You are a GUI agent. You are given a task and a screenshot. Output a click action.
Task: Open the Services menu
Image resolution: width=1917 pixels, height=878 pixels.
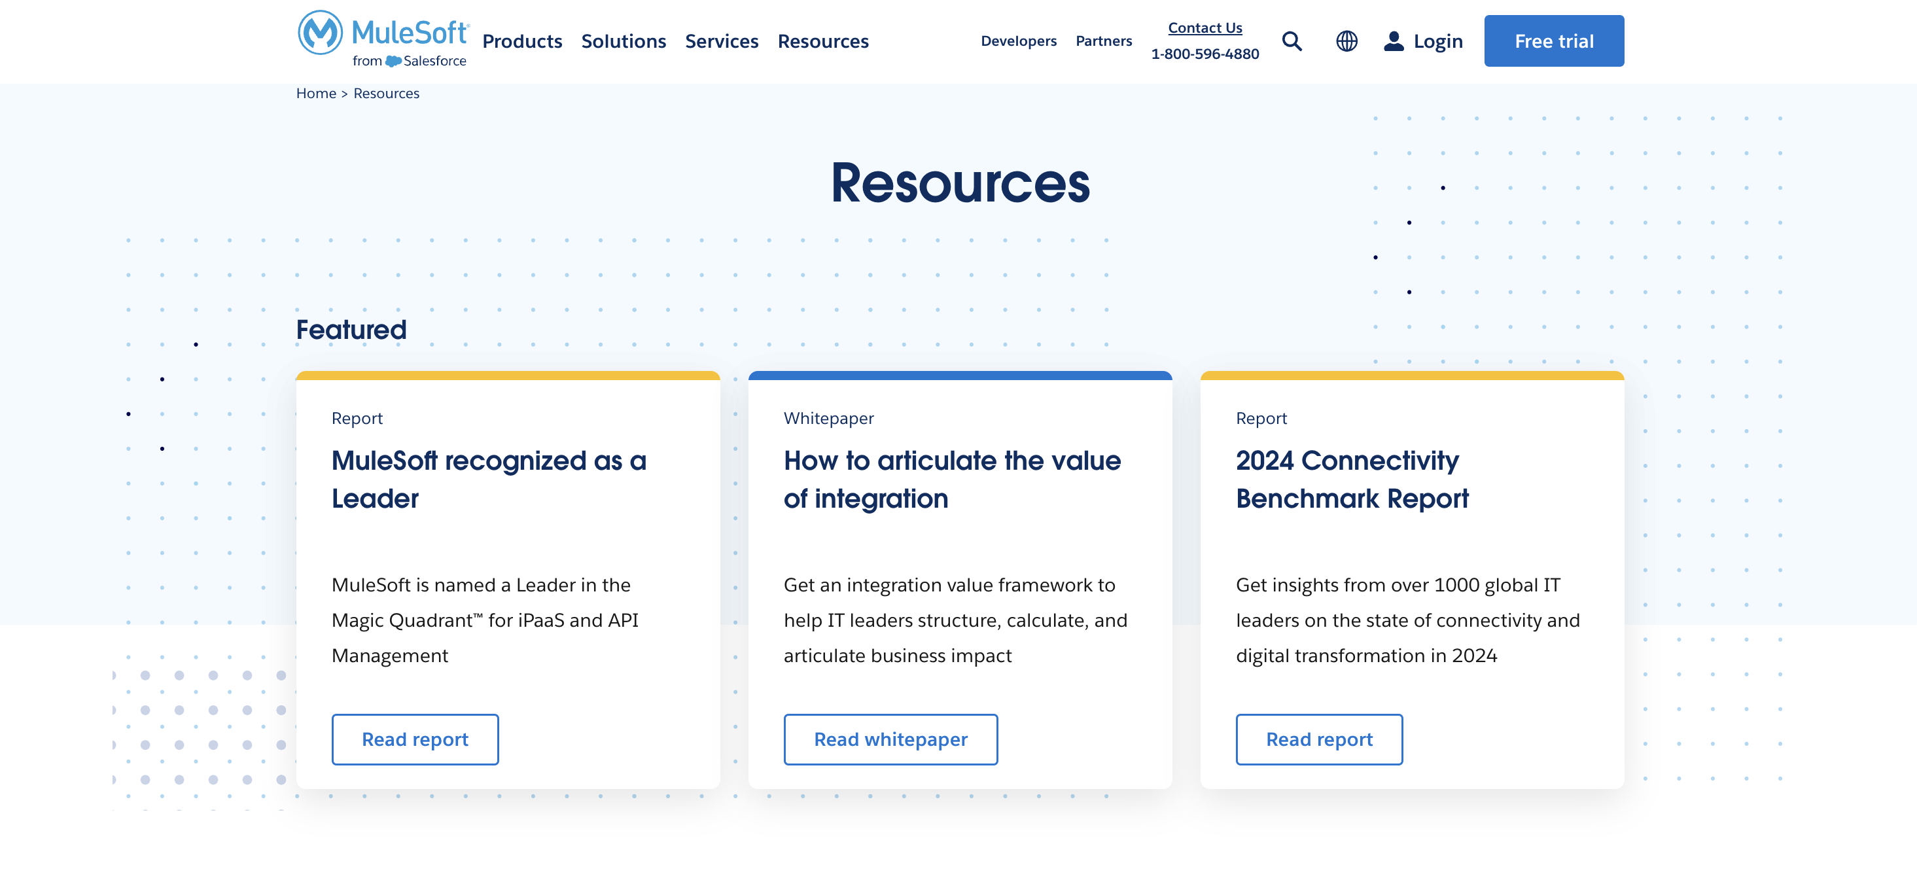[721, 41]
